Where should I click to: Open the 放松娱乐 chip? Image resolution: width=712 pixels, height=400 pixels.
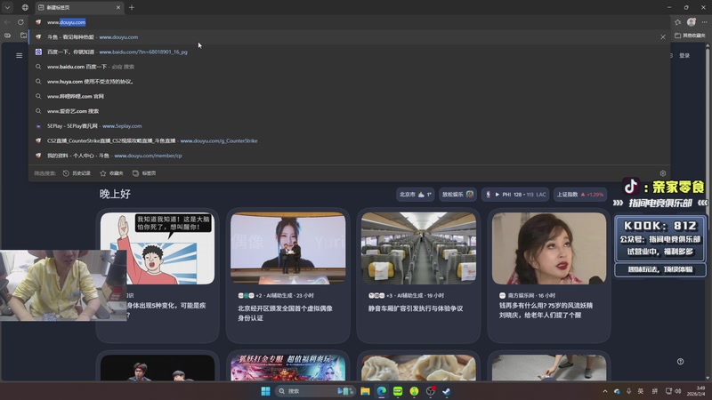click(x=457, y=195)
